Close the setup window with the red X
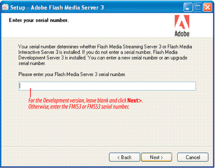Screen dimensions: 215x168 point(208,7)
